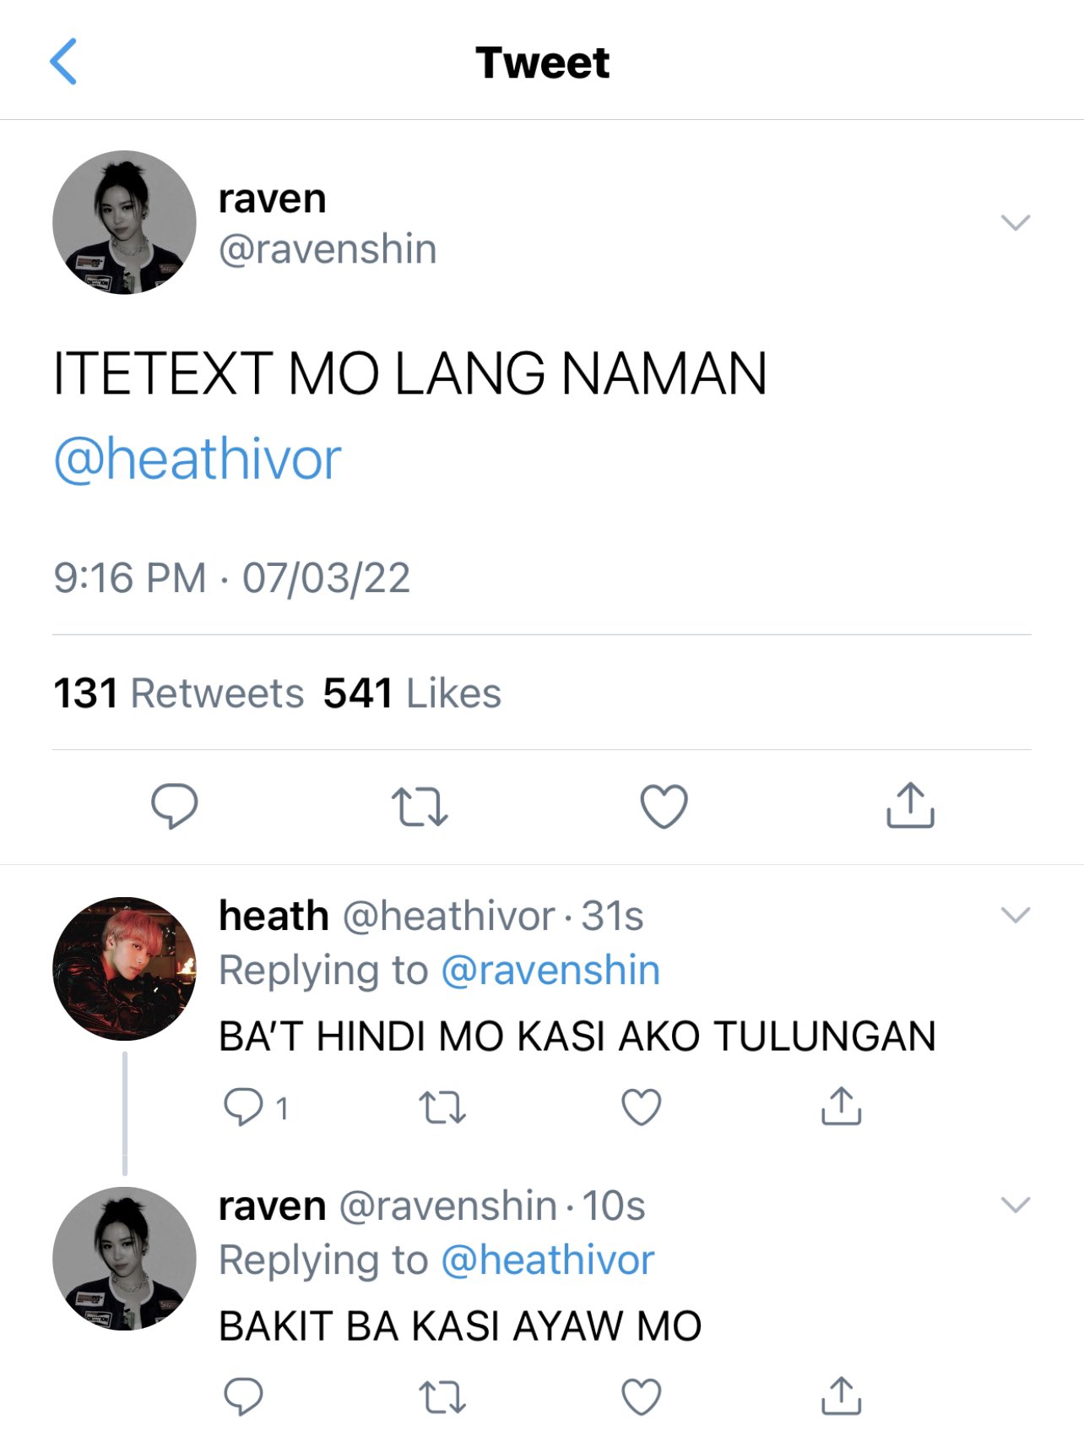Reply to raven's main tweet
Viewport: 1084px width, 1442px height.
[174, 805]
